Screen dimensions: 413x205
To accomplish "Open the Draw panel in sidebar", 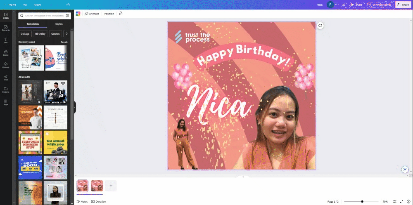I will coord(5,78).
